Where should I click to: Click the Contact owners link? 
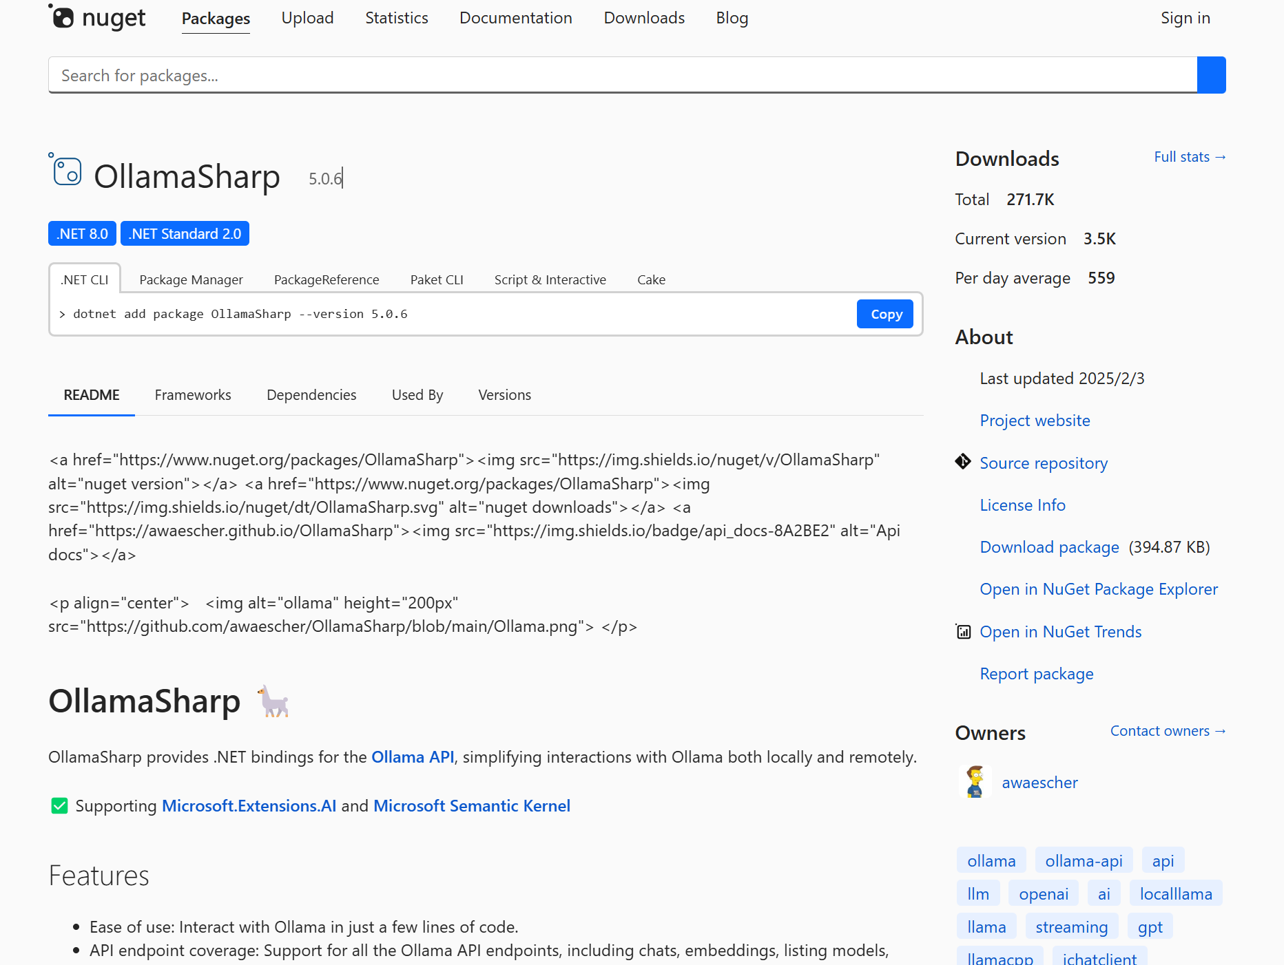(x=1168, y=731)
